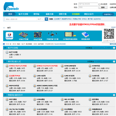Screen dimensions: 116x116
Task: Click the icon beside LORA通信
Action: pyautogui.click(x=35, y=100)
